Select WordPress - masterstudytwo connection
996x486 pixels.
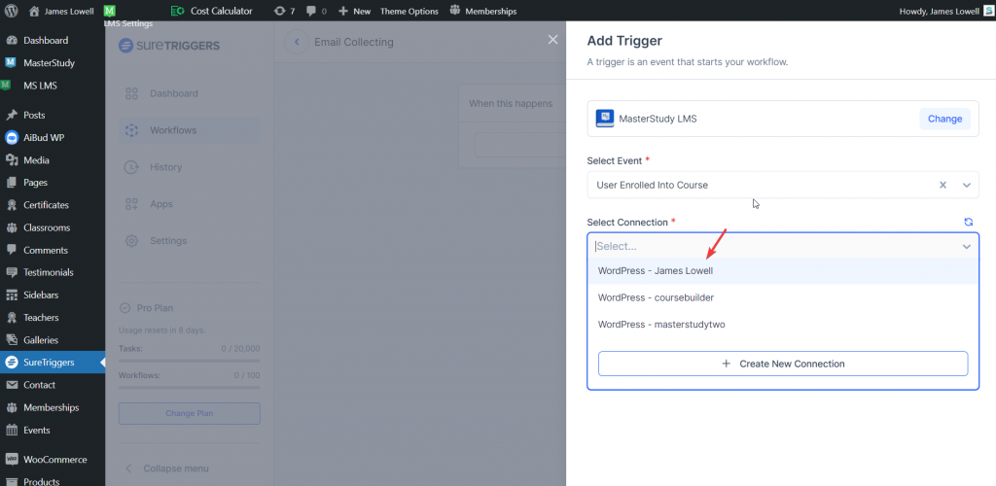click(x=783, y=325)
